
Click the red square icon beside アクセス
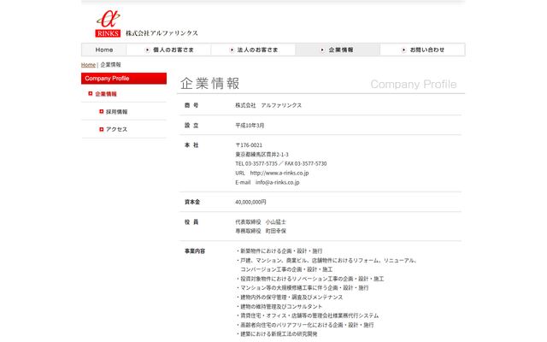point(101,129)
